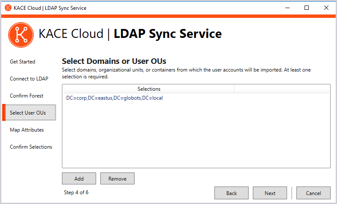Viewport: 337px width, 204px height.
Task: Go to the Get Started step
Action: point(23,62)
